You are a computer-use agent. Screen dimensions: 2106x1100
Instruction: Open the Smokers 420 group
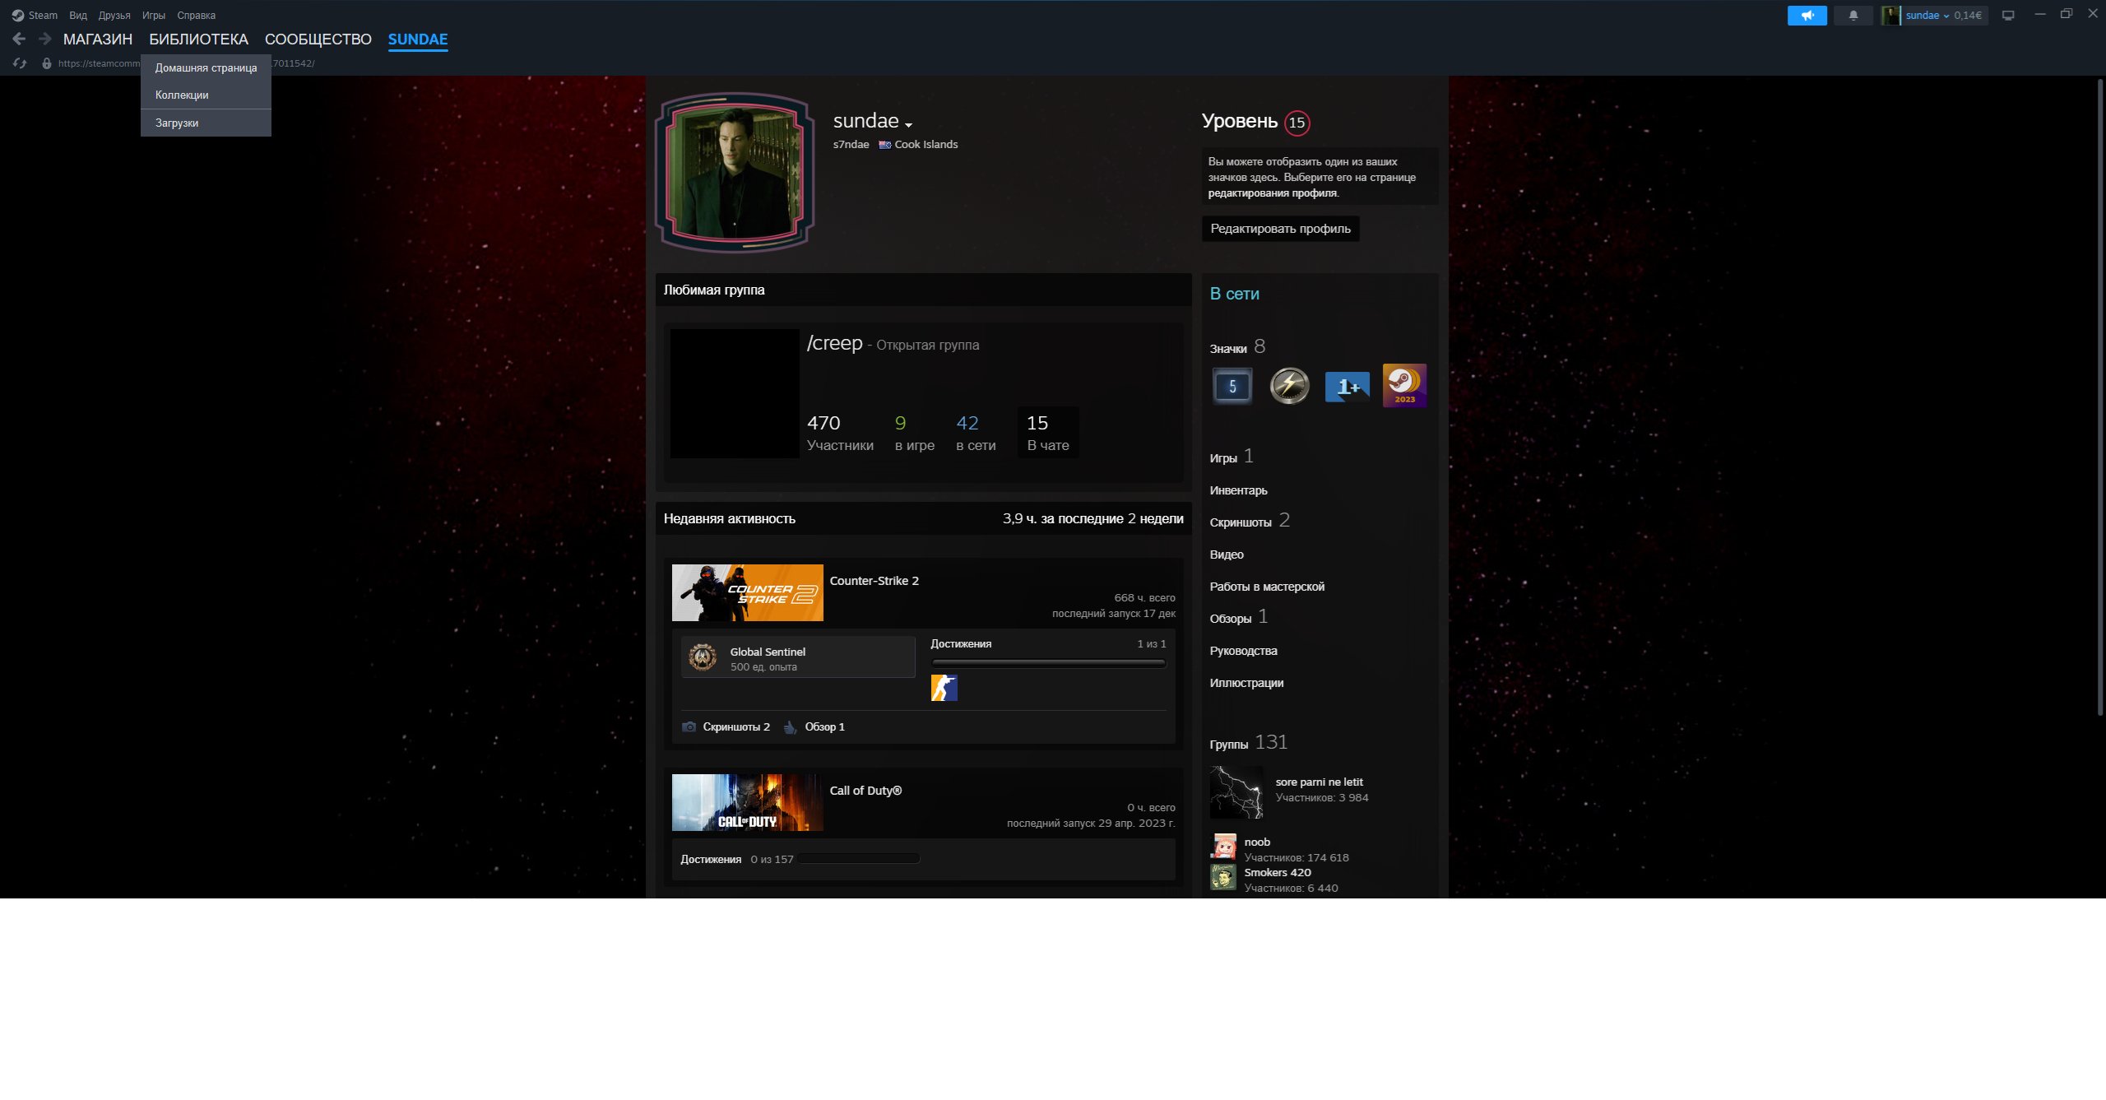click(1278, 872)
